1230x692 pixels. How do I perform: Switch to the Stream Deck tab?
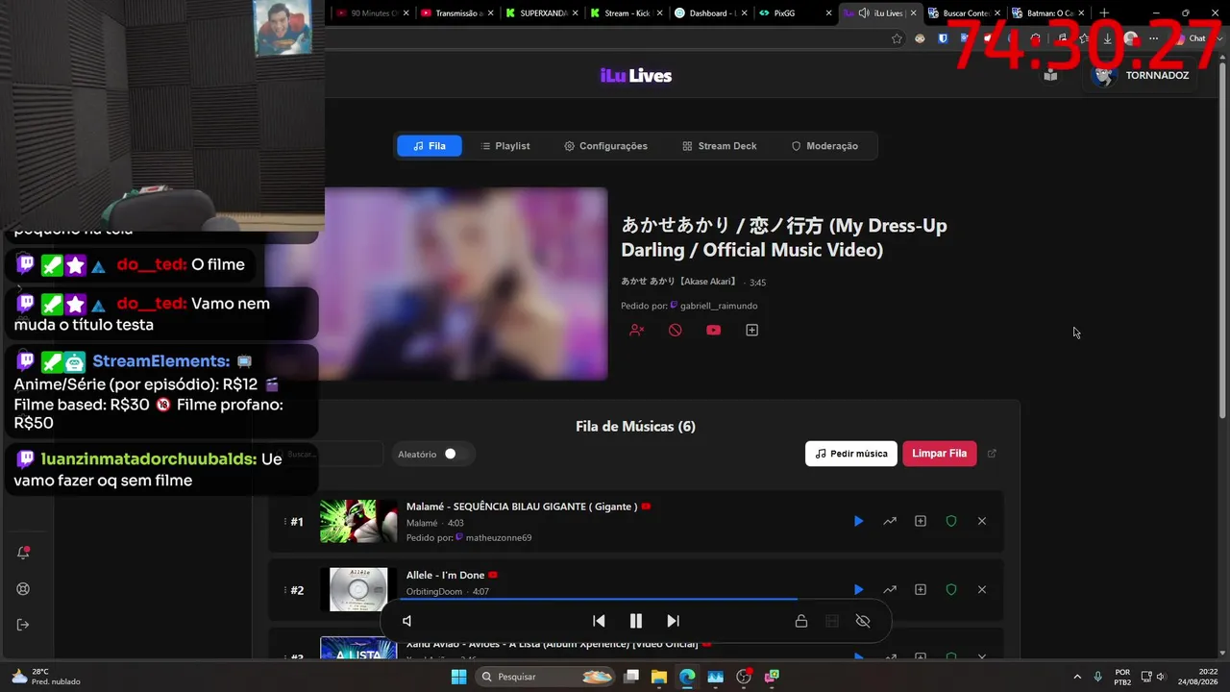click(x=720, y=146)
